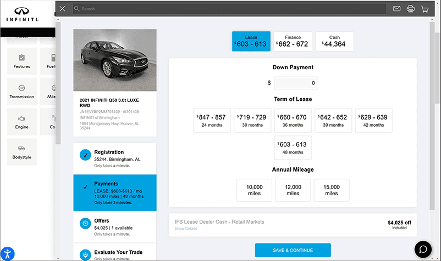Select the Transmission filter icon

[21, 88]
